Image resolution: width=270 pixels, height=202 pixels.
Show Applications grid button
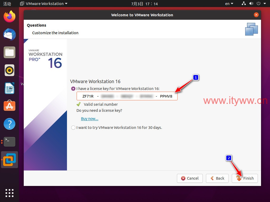click(x=9, y=193)
